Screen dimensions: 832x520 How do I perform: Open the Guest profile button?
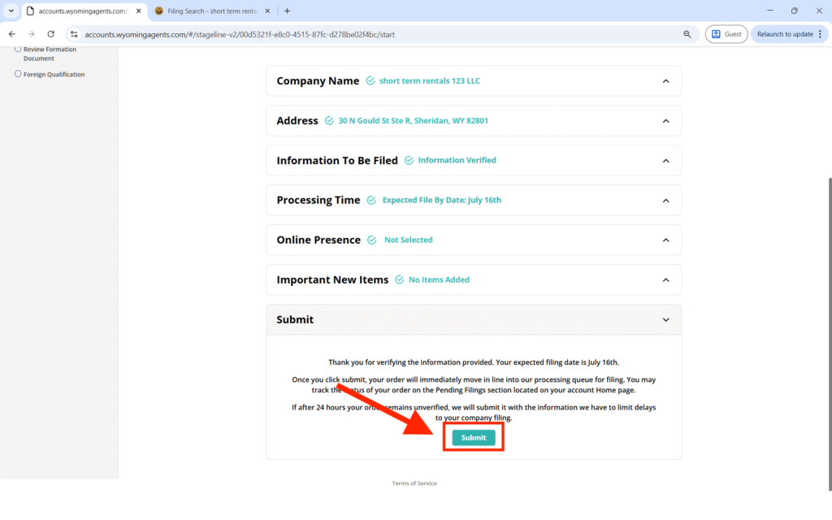click(726, 34)
